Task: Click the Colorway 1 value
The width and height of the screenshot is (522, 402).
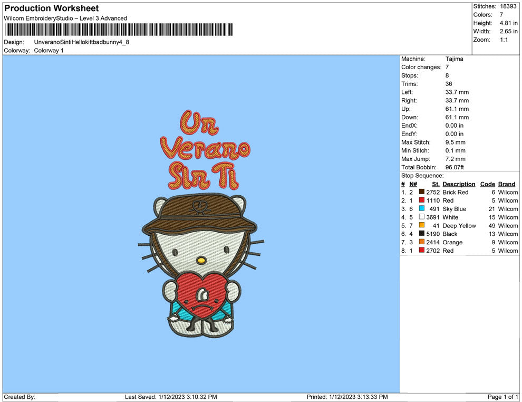Action: click(x=49, y=51)
